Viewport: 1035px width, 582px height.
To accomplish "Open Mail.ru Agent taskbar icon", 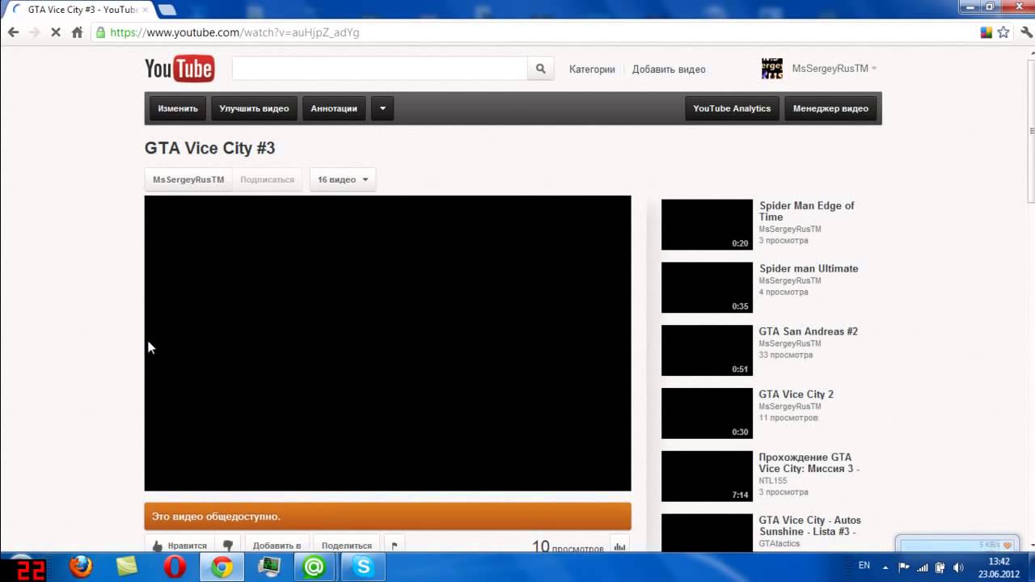I will tap(315, 567).
